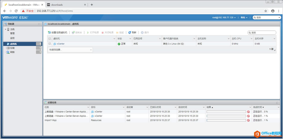
Task: Click the top header 搜索 search field
Action: tap(267, 18)
